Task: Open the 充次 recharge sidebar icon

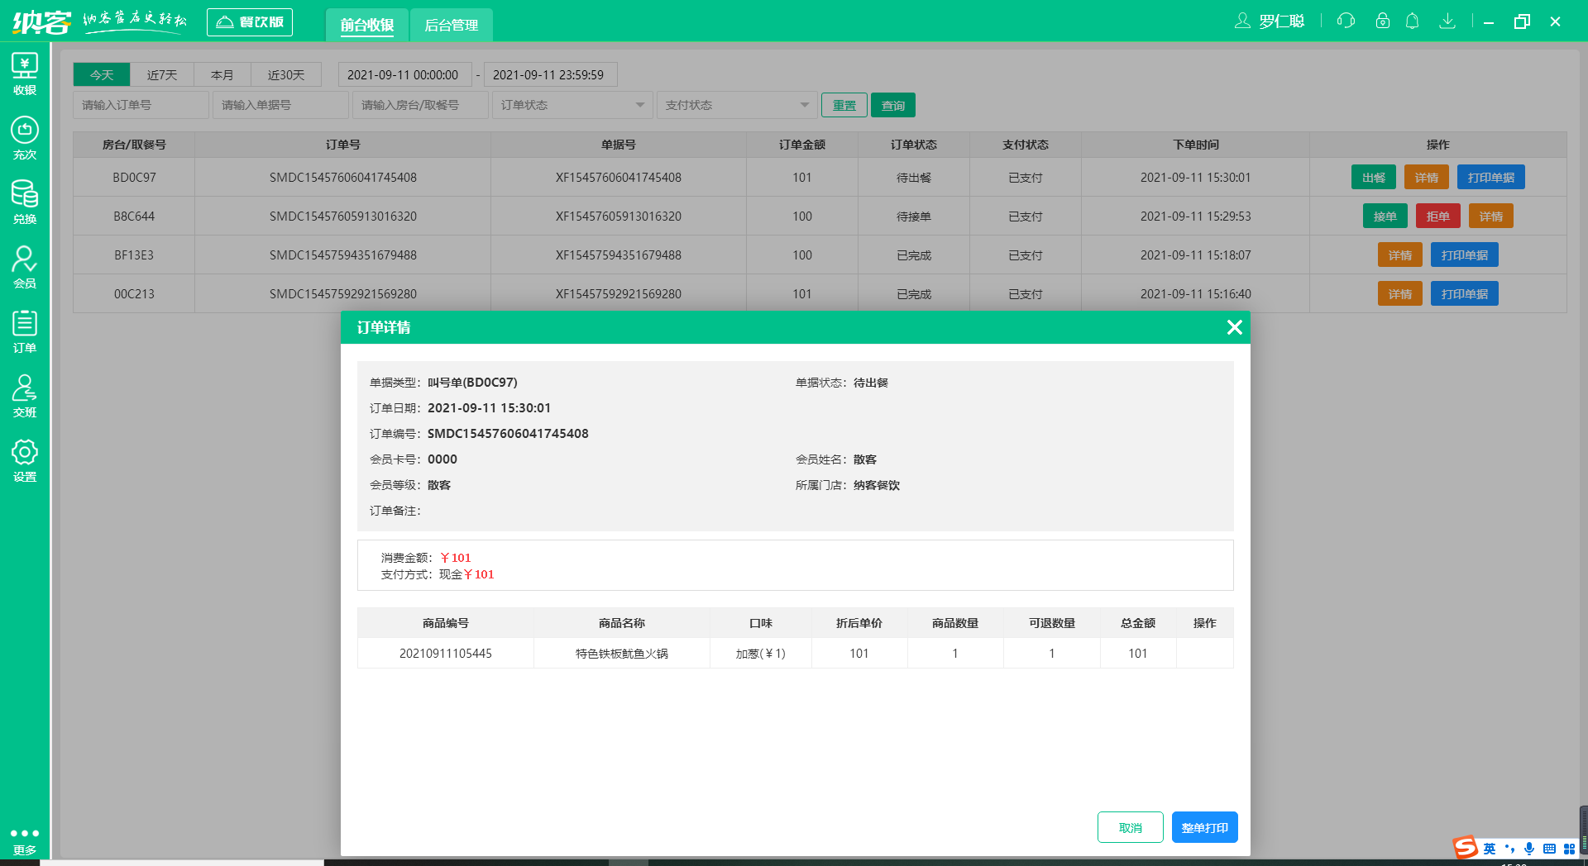Action: tap(25, 138)
